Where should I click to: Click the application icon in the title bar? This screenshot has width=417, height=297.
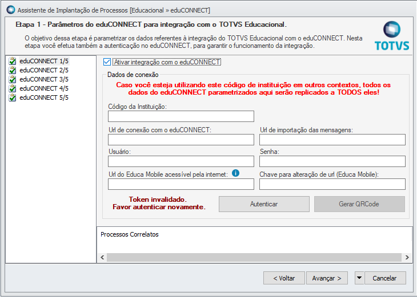point(11,10)
